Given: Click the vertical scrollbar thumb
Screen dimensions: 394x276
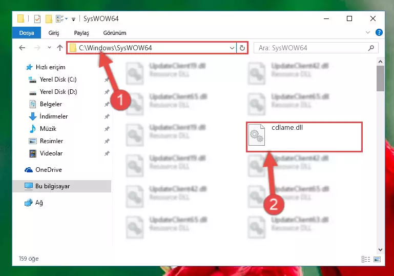Looking at the screenshot, I should pyautogui.click(x=380, y=78).
